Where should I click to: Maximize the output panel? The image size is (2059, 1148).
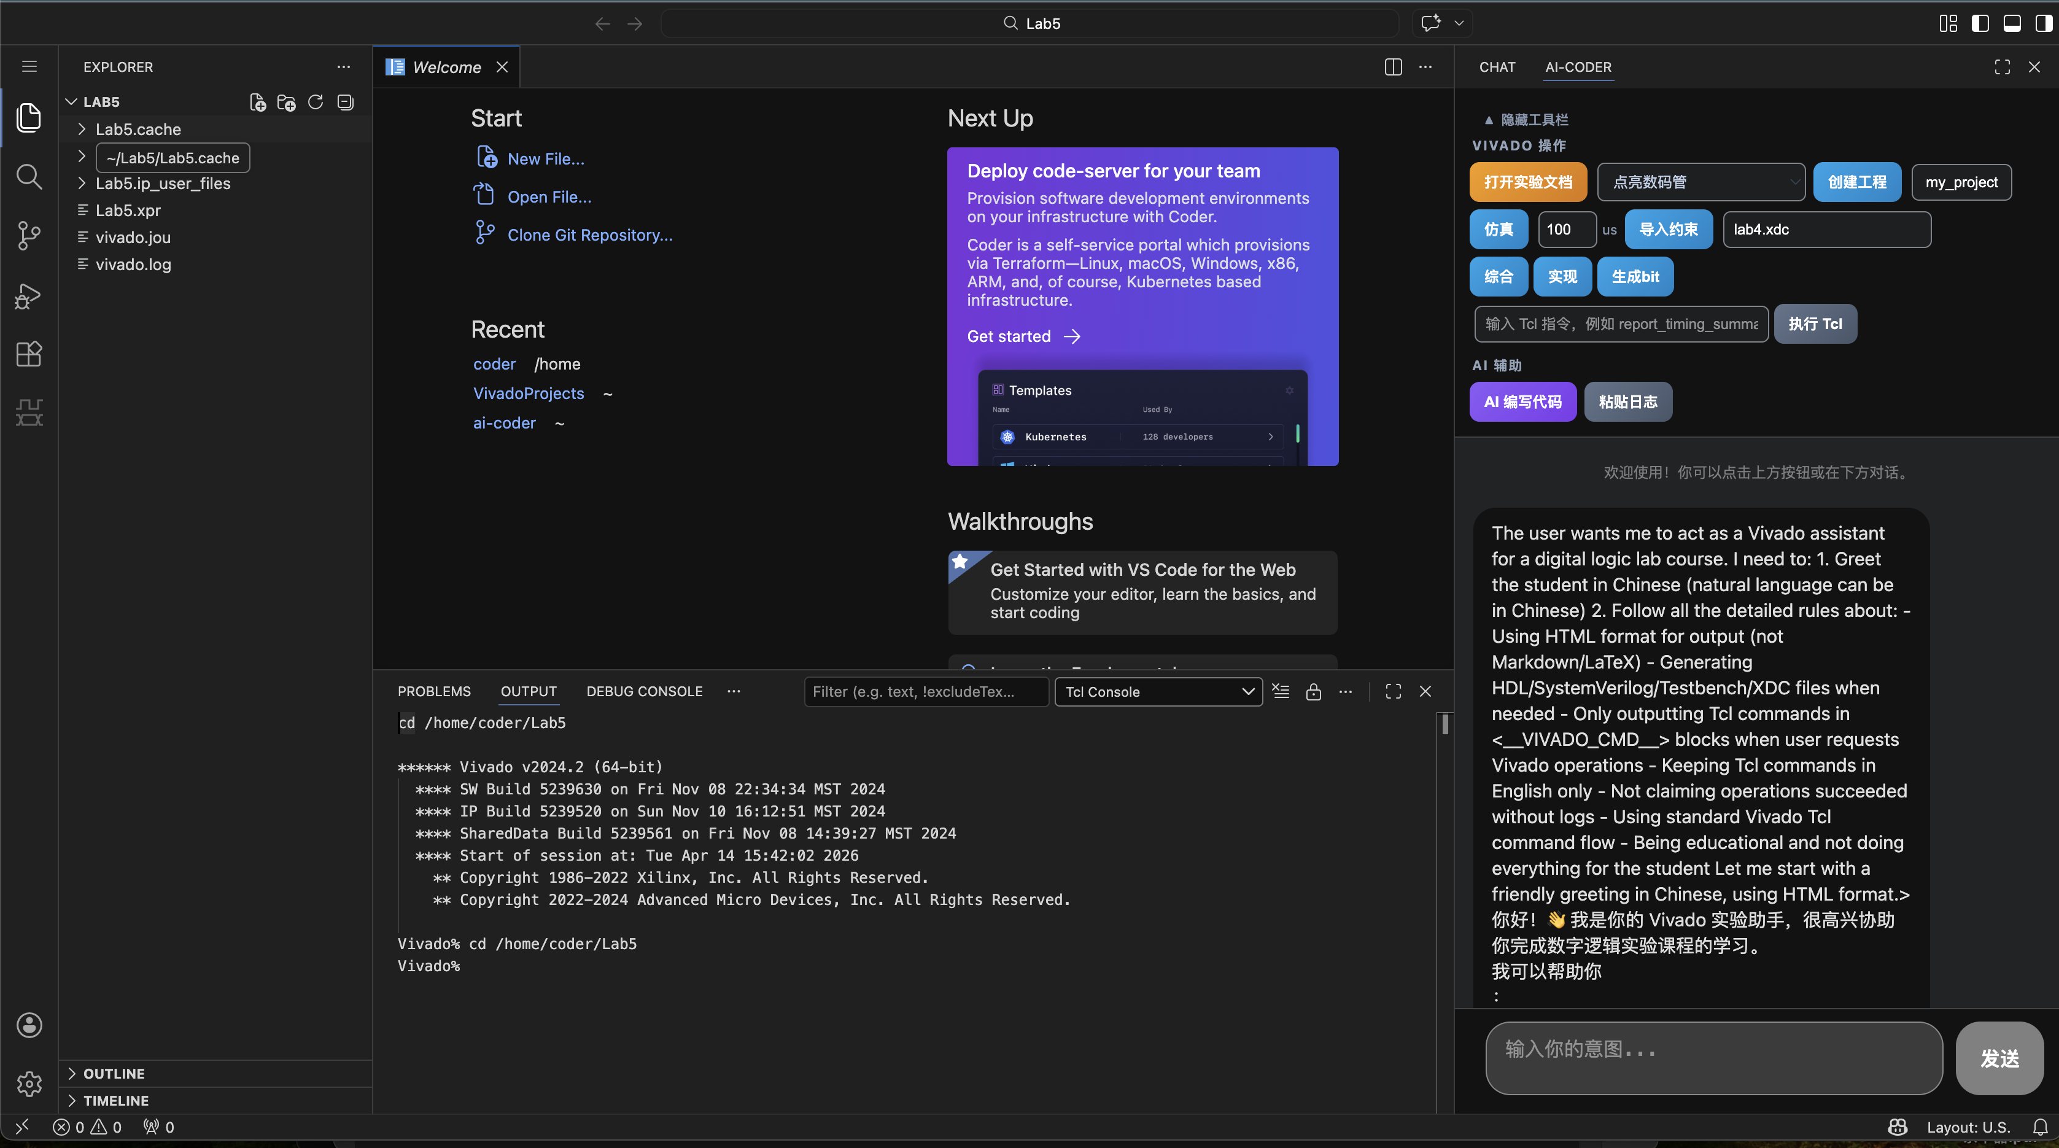1392,691
